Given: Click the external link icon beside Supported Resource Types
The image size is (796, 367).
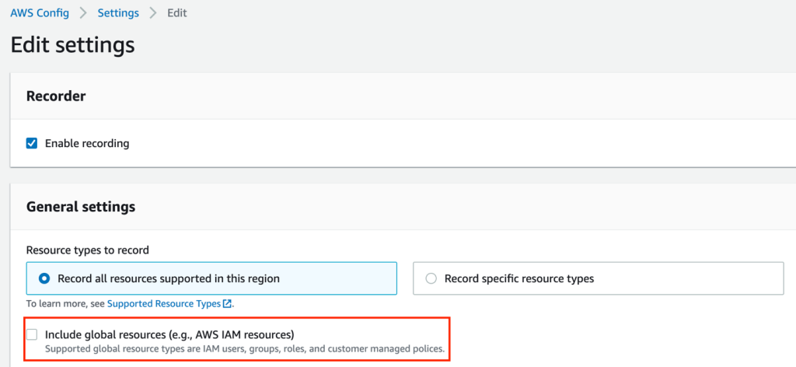Looking at the screenshot, I should [227, 304].
